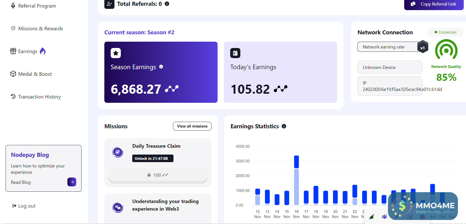The image size is (466, 224).
Task: Click the "Network Quality:" label
Action: click(x=446, y=67)
